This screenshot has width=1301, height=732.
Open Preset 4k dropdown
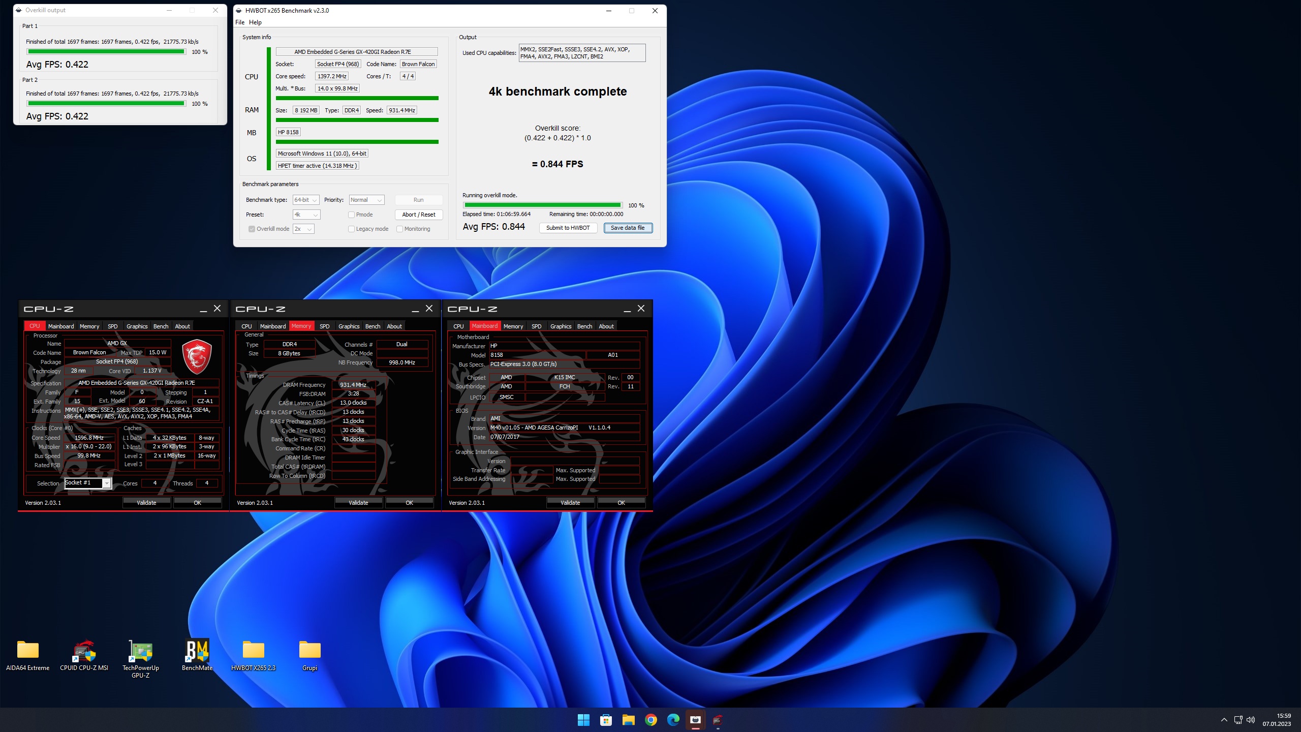click(x=306, y=215)
